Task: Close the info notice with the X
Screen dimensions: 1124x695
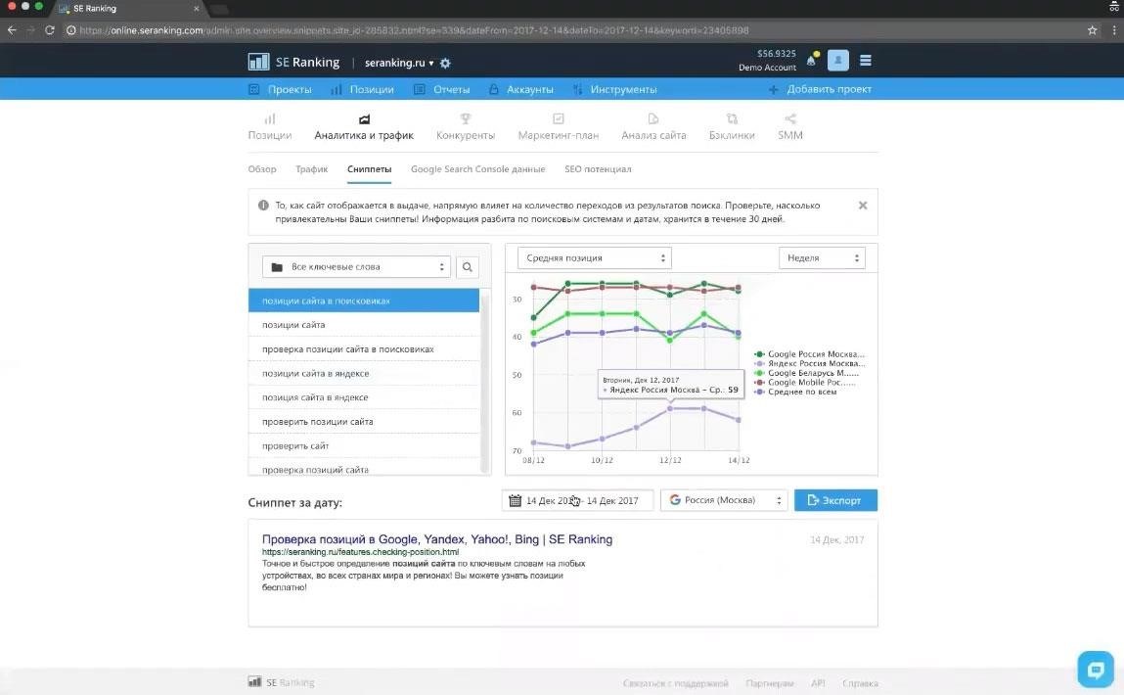Action: point(863,206)
